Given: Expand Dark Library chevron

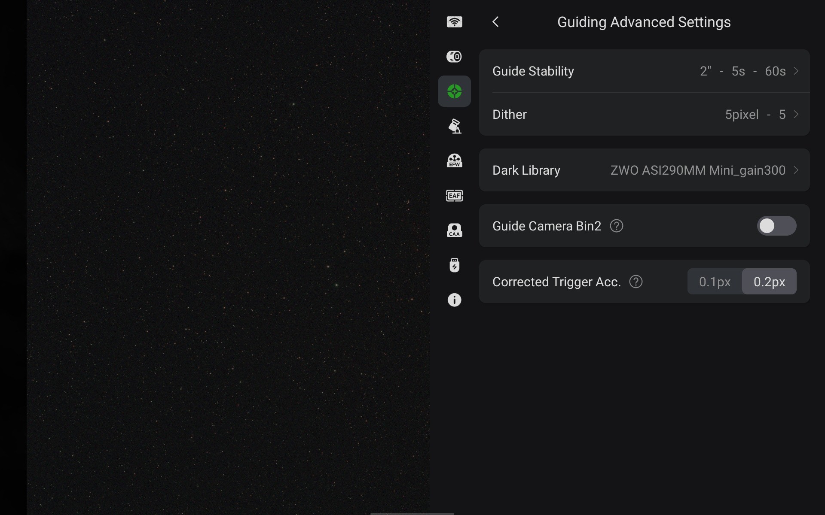Looking at the screenshot, I should tap(796, 170).
